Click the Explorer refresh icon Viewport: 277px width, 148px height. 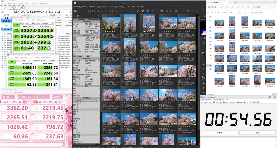(244, 13)
